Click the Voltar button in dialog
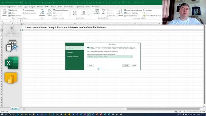206x116 pixels. click(90, 65)
